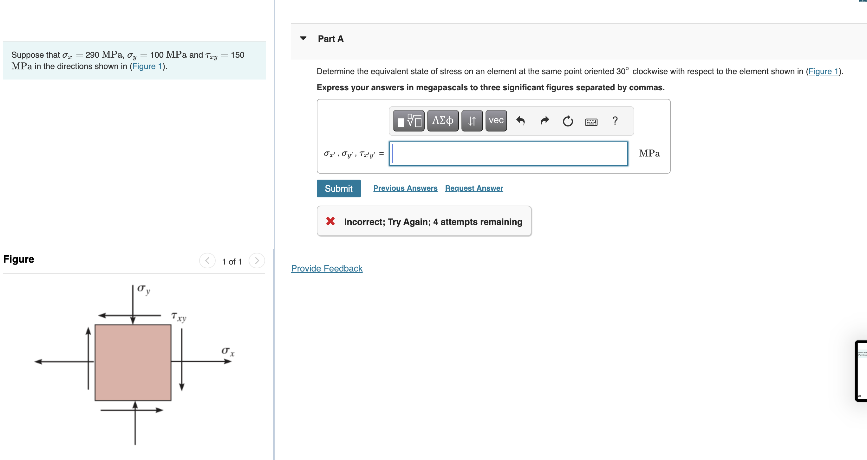Redo the last action

coord(544,120)
